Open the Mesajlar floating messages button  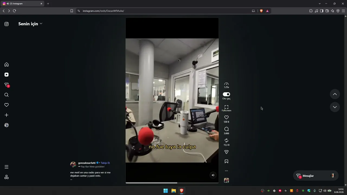click(316, 176)
